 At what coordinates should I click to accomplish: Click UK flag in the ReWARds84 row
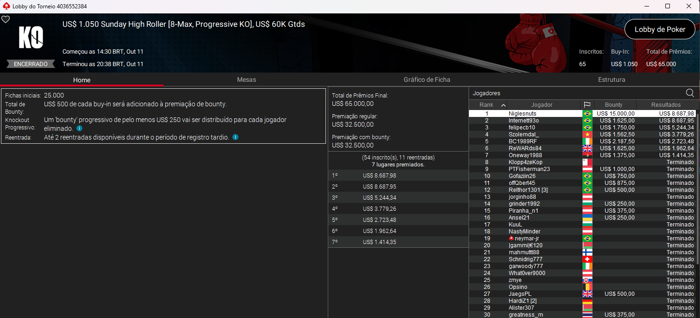[587, 148]
